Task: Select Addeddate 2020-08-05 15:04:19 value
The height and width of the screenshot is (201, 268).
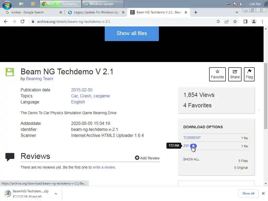Action: pos(91,124)
